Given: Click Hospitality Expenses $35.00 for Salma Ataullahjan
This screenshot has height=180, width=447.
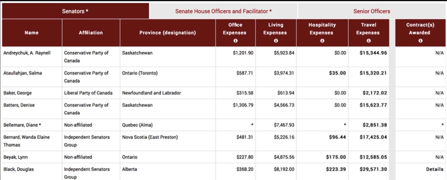Looking at the screenshot, I should pos(337,73).
